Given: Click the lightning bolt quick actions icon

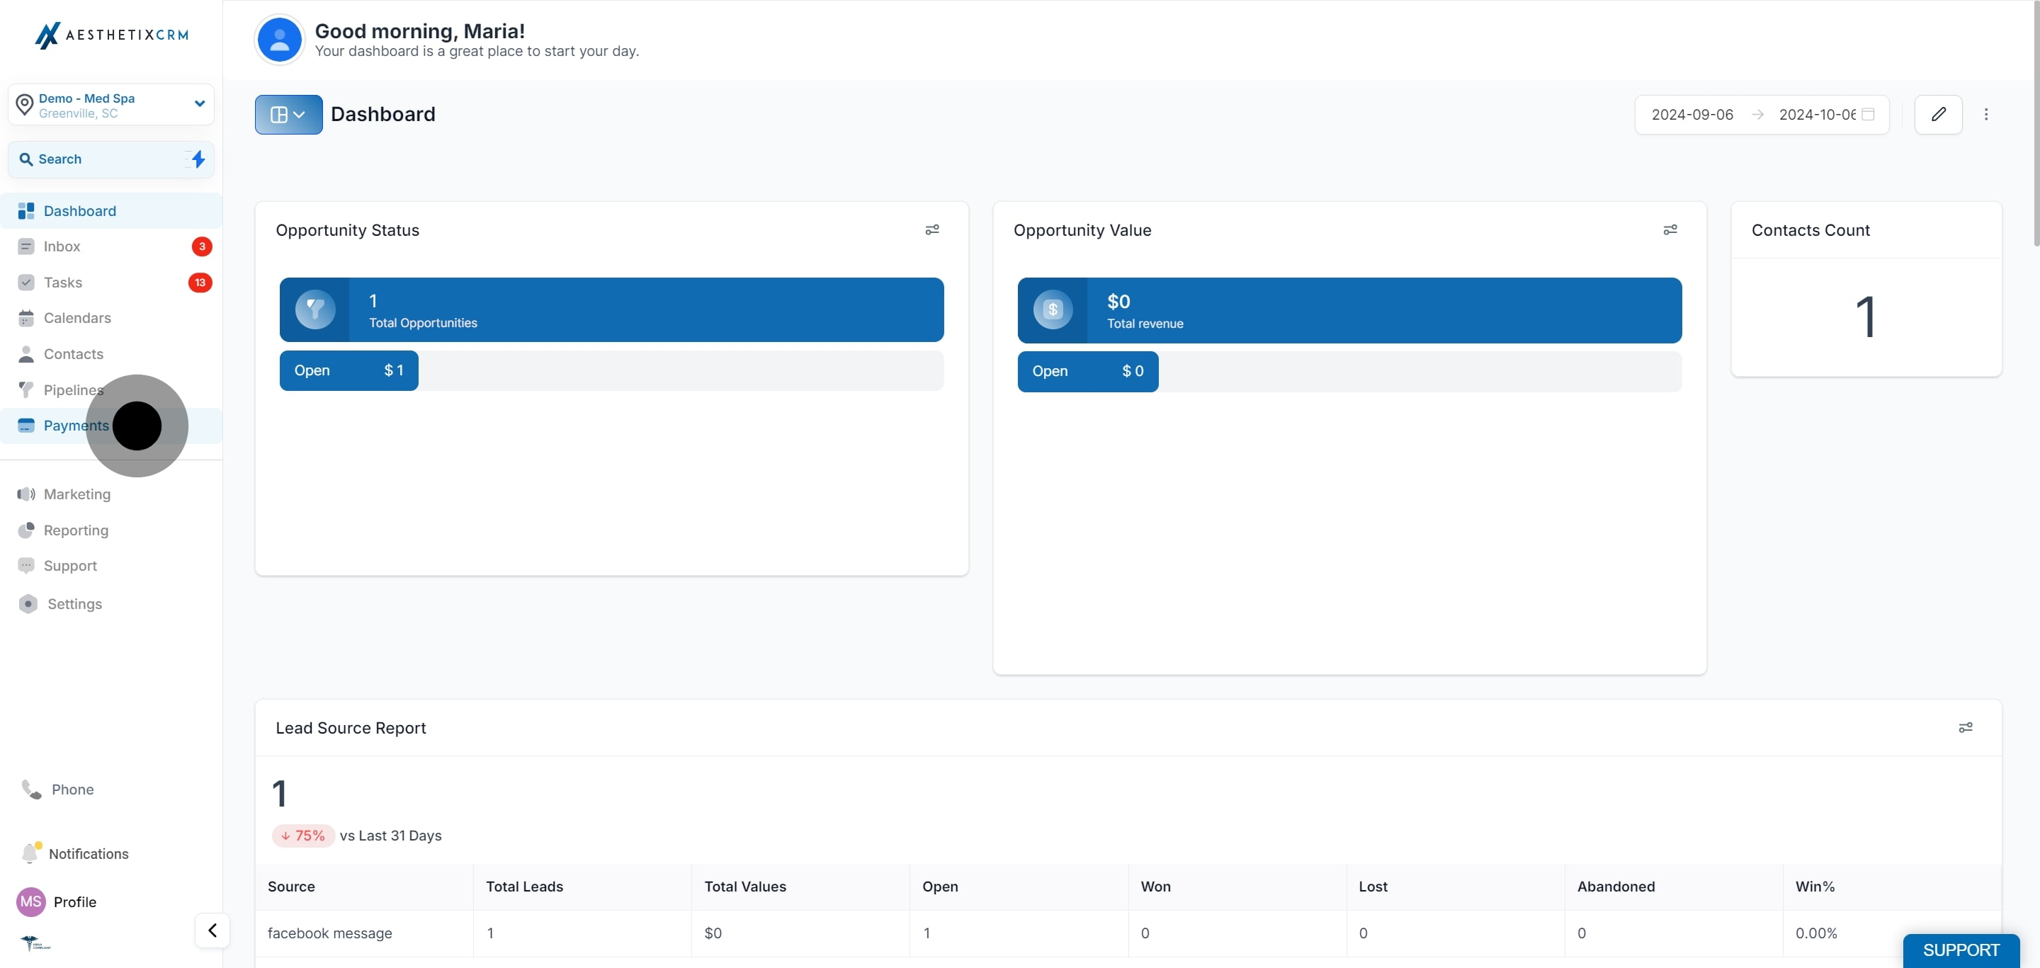Looking at the screenshot, I should tap(198, 159).
